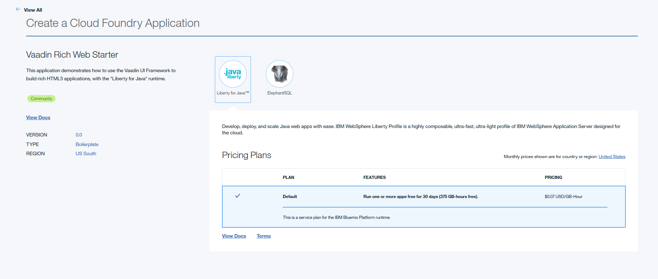
Task: Click the back arrow beside View All
Action: 18,9
